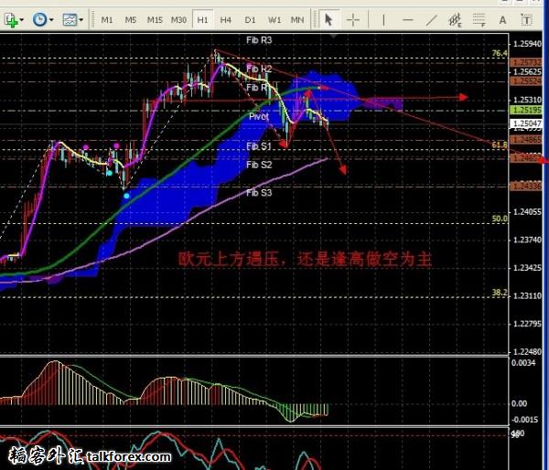The height and width of the screenshot is (470, 549).
Task: Expand the Templates dropdown arrow
Action: tap(81, 20)
